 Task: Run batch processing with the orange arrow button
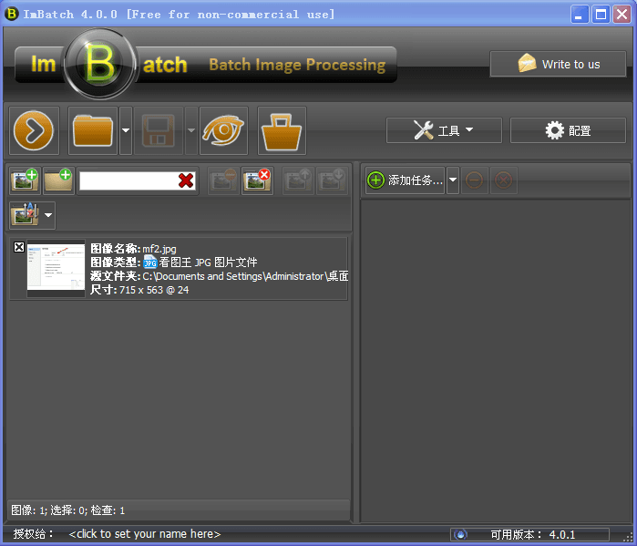pyautogui.click(x=34, y=131)
